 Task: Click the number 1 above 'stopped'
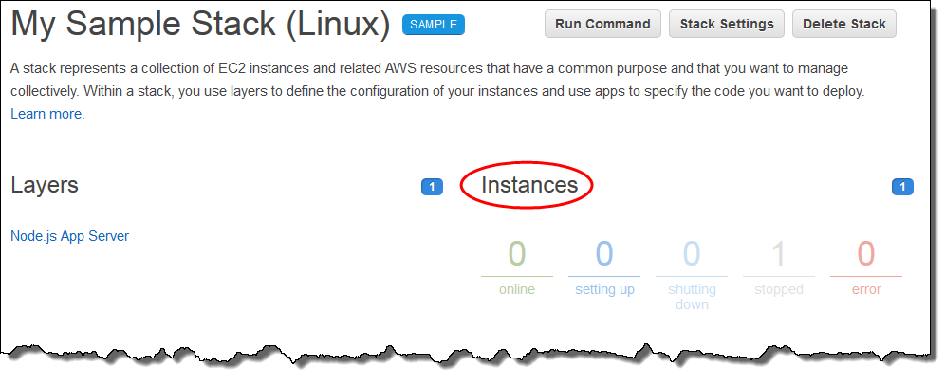click(x=779, y=254)
